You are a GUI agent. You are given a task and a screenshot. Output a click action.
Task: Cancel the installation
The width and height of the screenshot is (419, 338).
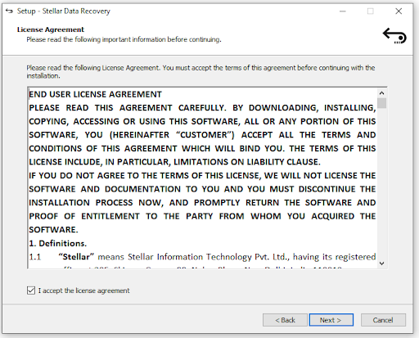[x=383, y=320]
